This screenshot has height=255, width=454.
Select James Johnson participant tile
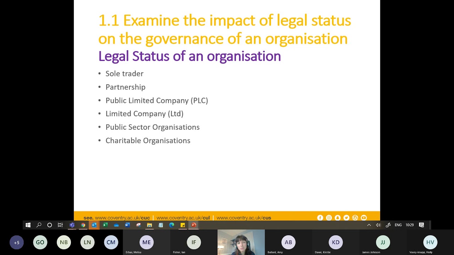[x=383, y=242]
